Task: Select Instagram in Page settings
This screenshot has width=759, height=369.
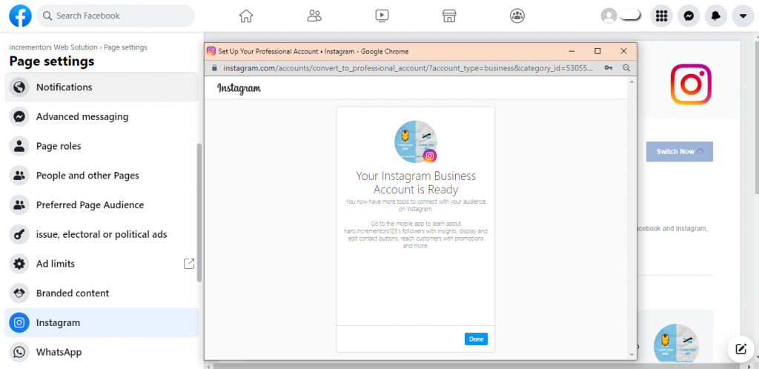Action: [x=102, y=322]
